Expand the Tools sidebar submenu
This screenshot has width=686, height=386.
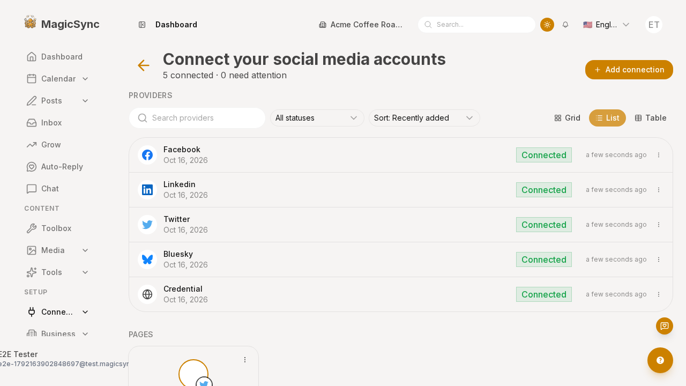(85, 272)
